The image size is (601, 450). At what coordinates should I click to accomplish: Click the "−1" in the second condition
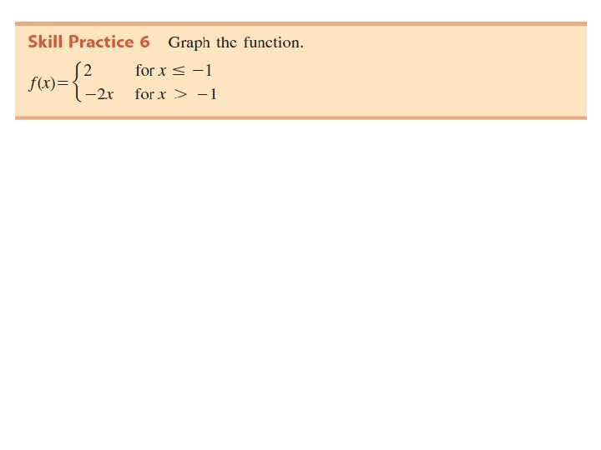pos(208,94)
